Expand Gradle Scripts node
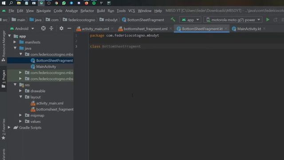 point(9,128)
